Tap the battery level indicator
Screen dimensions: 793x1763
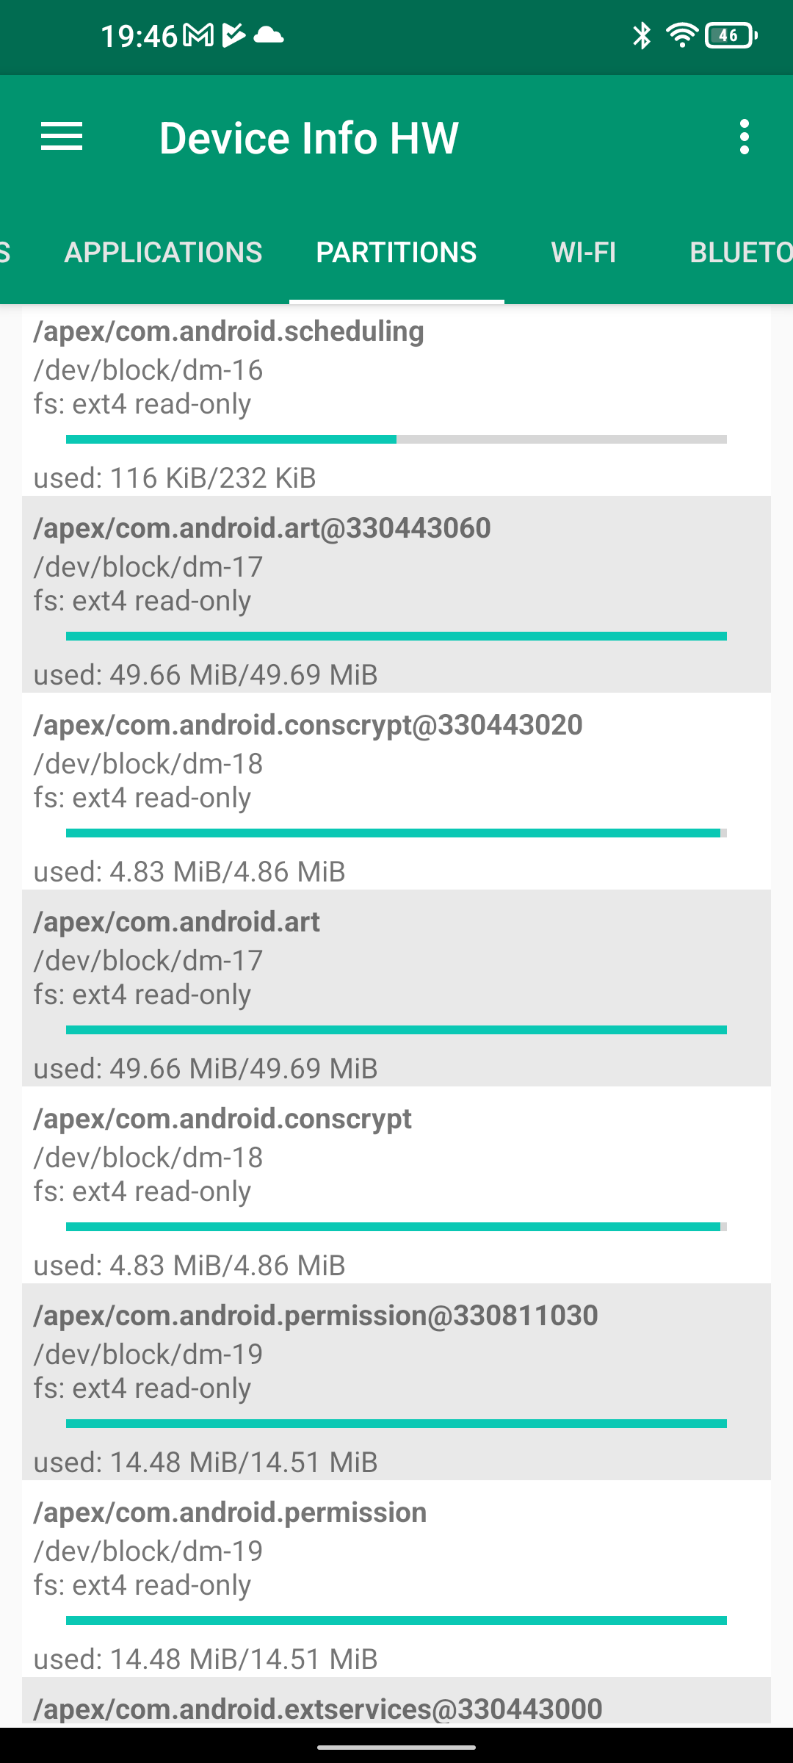[731, 35]
